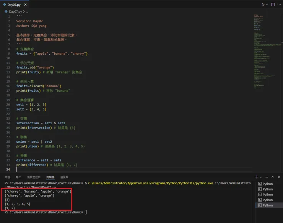
Task: Click 'union = set1 | set2' line
Action: point(34,142)
